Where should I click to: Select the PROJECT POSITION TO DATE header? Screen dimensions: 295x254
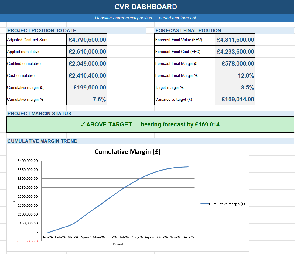76,30
